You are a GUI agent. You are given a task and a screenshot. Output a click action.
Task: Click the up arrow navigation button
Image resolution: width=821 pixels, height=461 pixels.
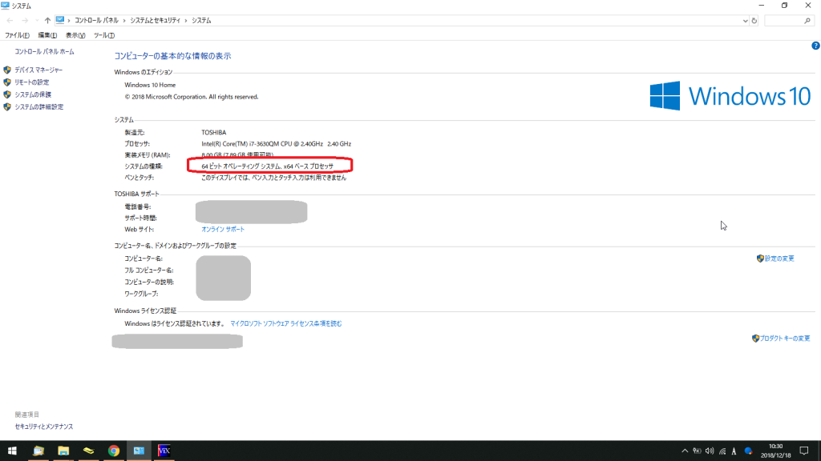[x=48, y=20]
